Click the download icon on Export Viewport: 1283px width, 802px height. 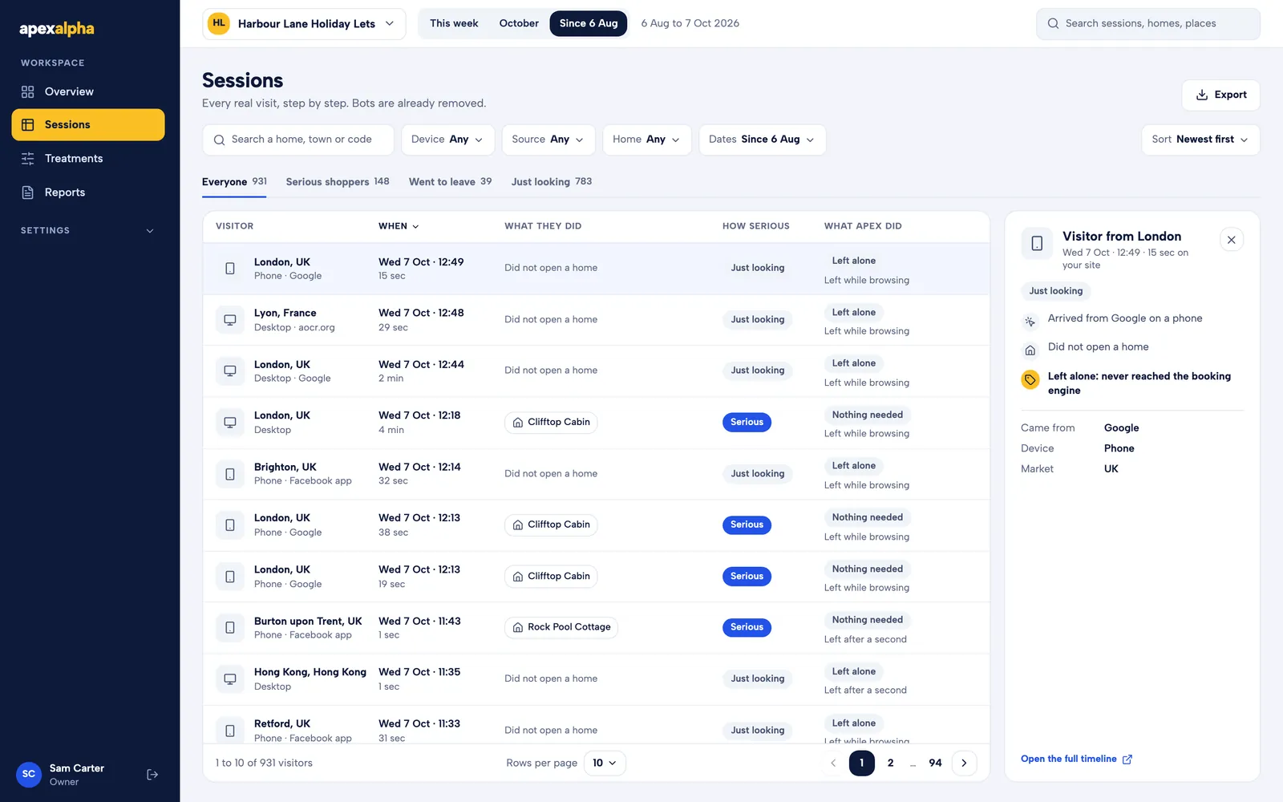pyautogui.click(x=1202, y=95)
